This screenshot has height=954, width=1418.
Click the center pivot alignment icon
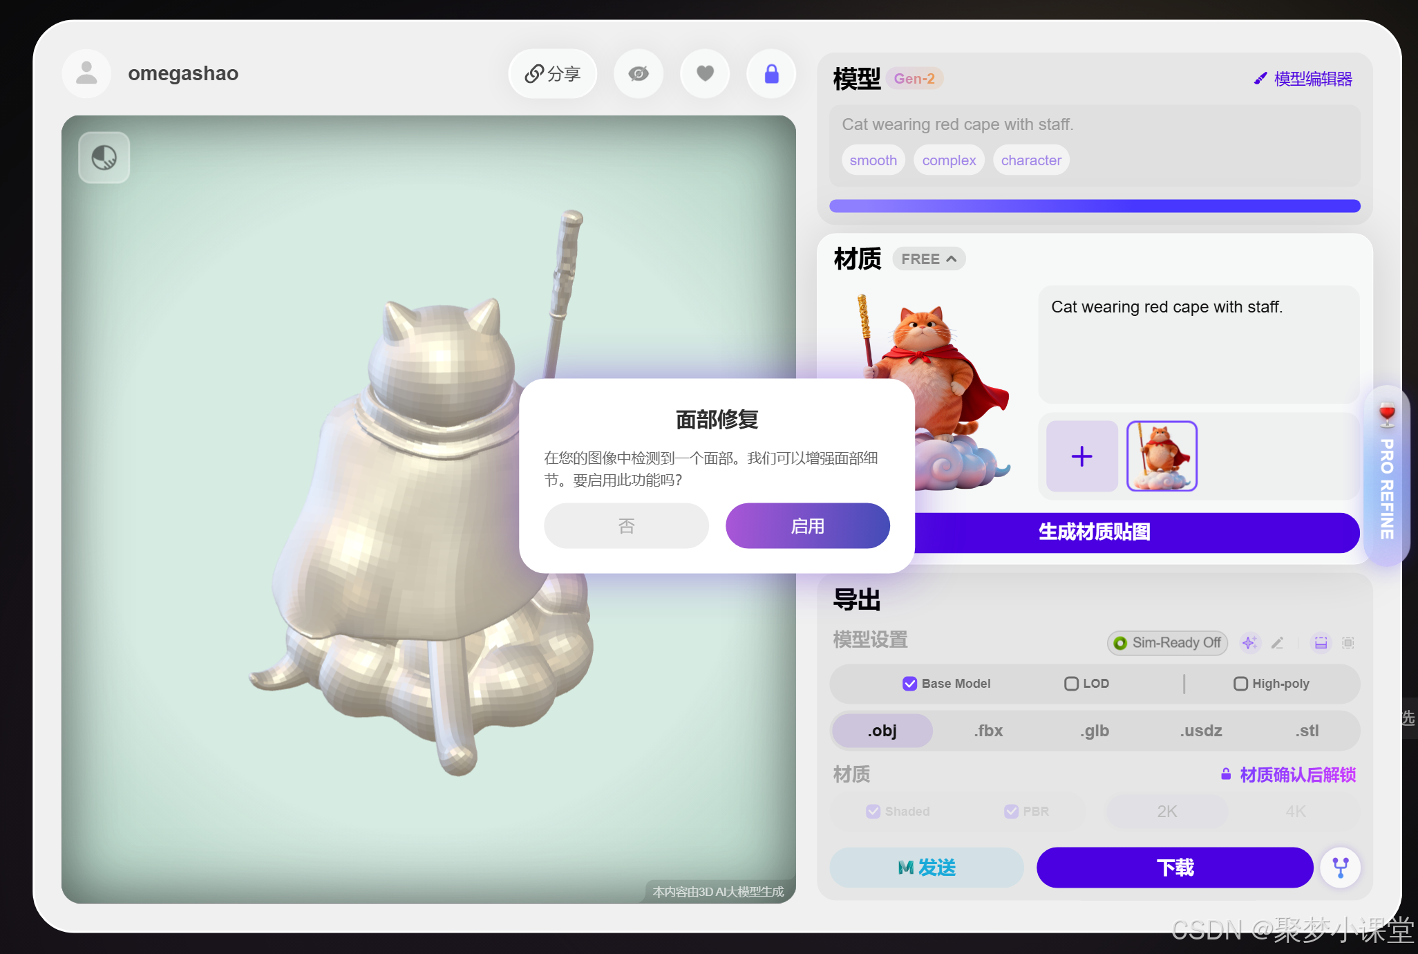tap(1348, 643)
